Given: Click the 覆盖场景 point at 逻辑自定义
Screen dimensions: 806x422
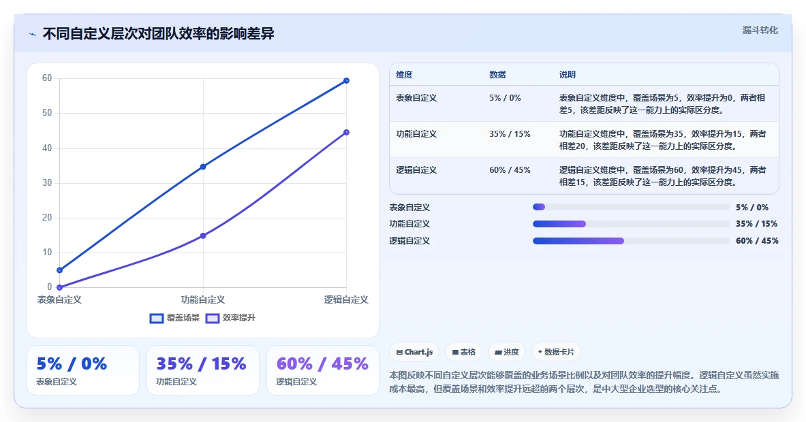Looking at the screenshot, I should [x=346, y=80].
